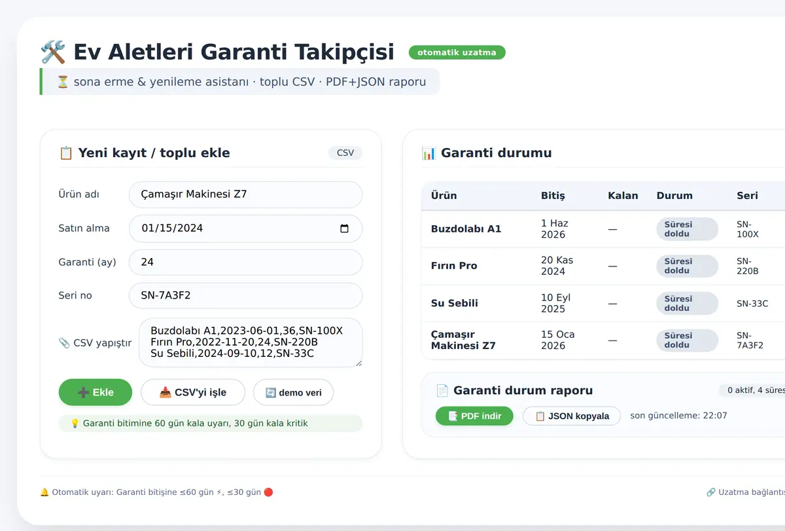Screen dimensions: 785x531
Task: Click the 0 aktif, 4 süresi summary badge
Action: [752, 390]
